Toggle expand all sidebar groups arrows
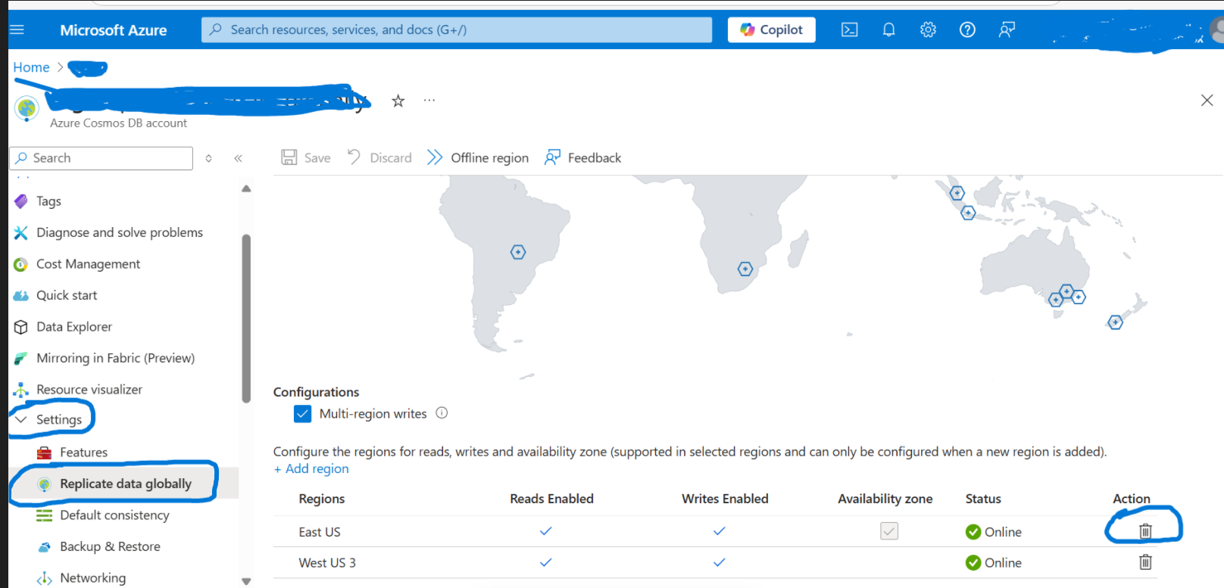 coord(208,158)
